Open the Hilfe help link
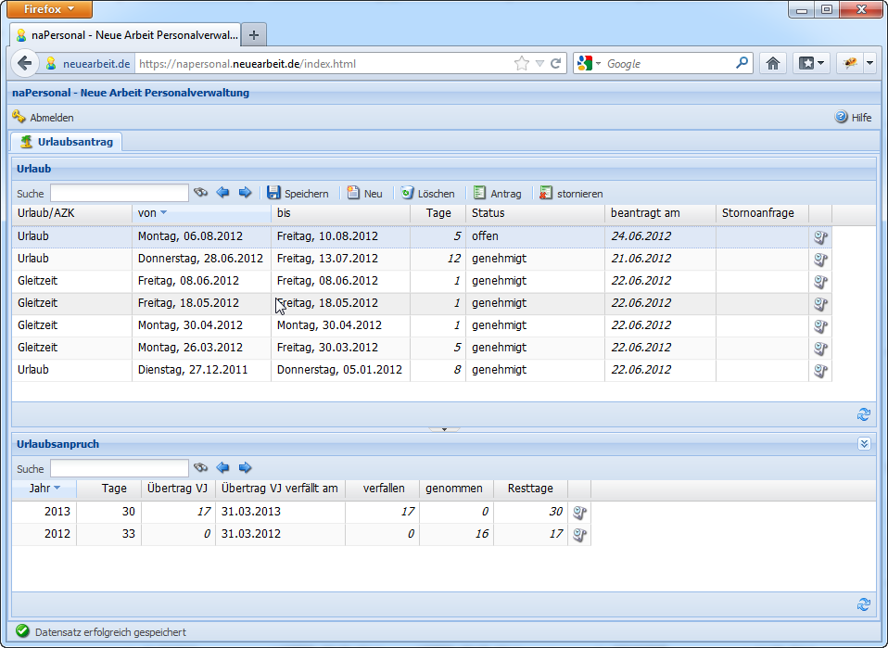The width and height of the screenshot is (888, 648). pyautogui.click(x=853, y=118)
